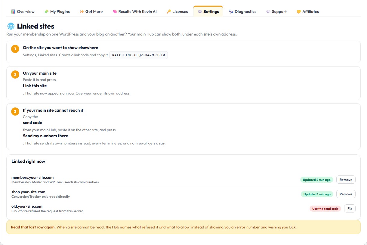Image resolution: width=367 pixels, height=245 pixels.
Task: Click the Diagnostics stethoscope icon
Action: (x=231, y=11)
